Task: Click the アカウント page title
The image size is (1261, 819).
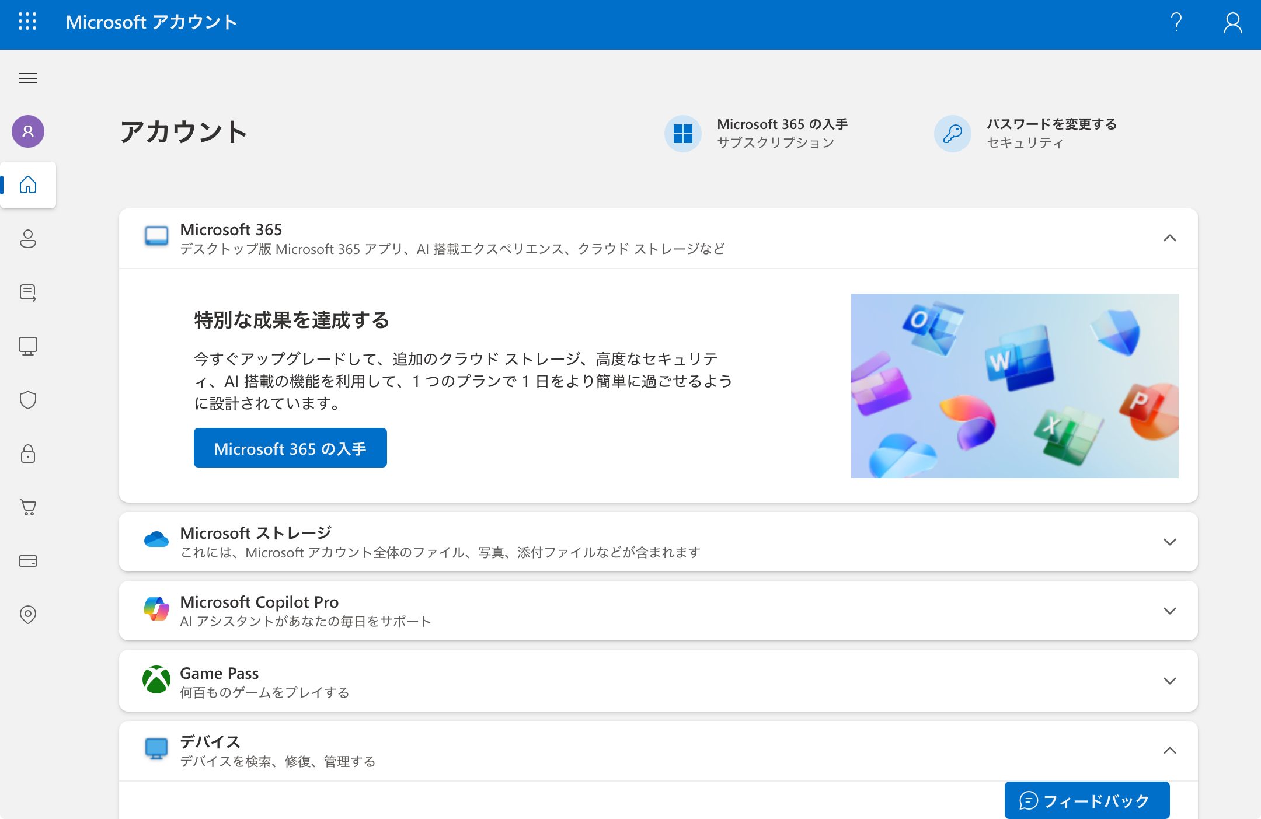Action: [x=184, y=132]
